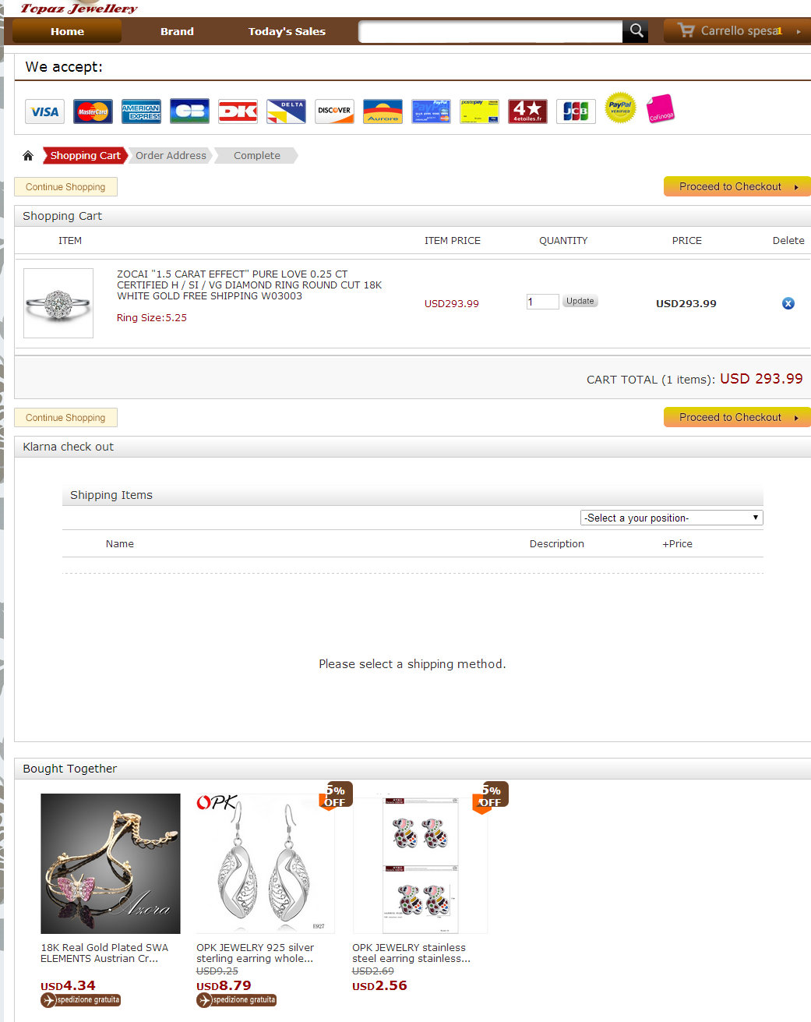Click the top Proceed to Checkout button
The image size is (811, 1022).
737,186
